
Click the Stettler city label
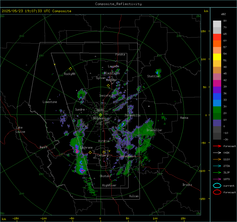coord(154,76)
